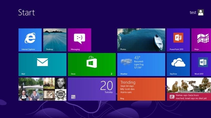Click the Store update count badge
The width and height of the screenshot is (211, 118).
(x=112, y=74)
